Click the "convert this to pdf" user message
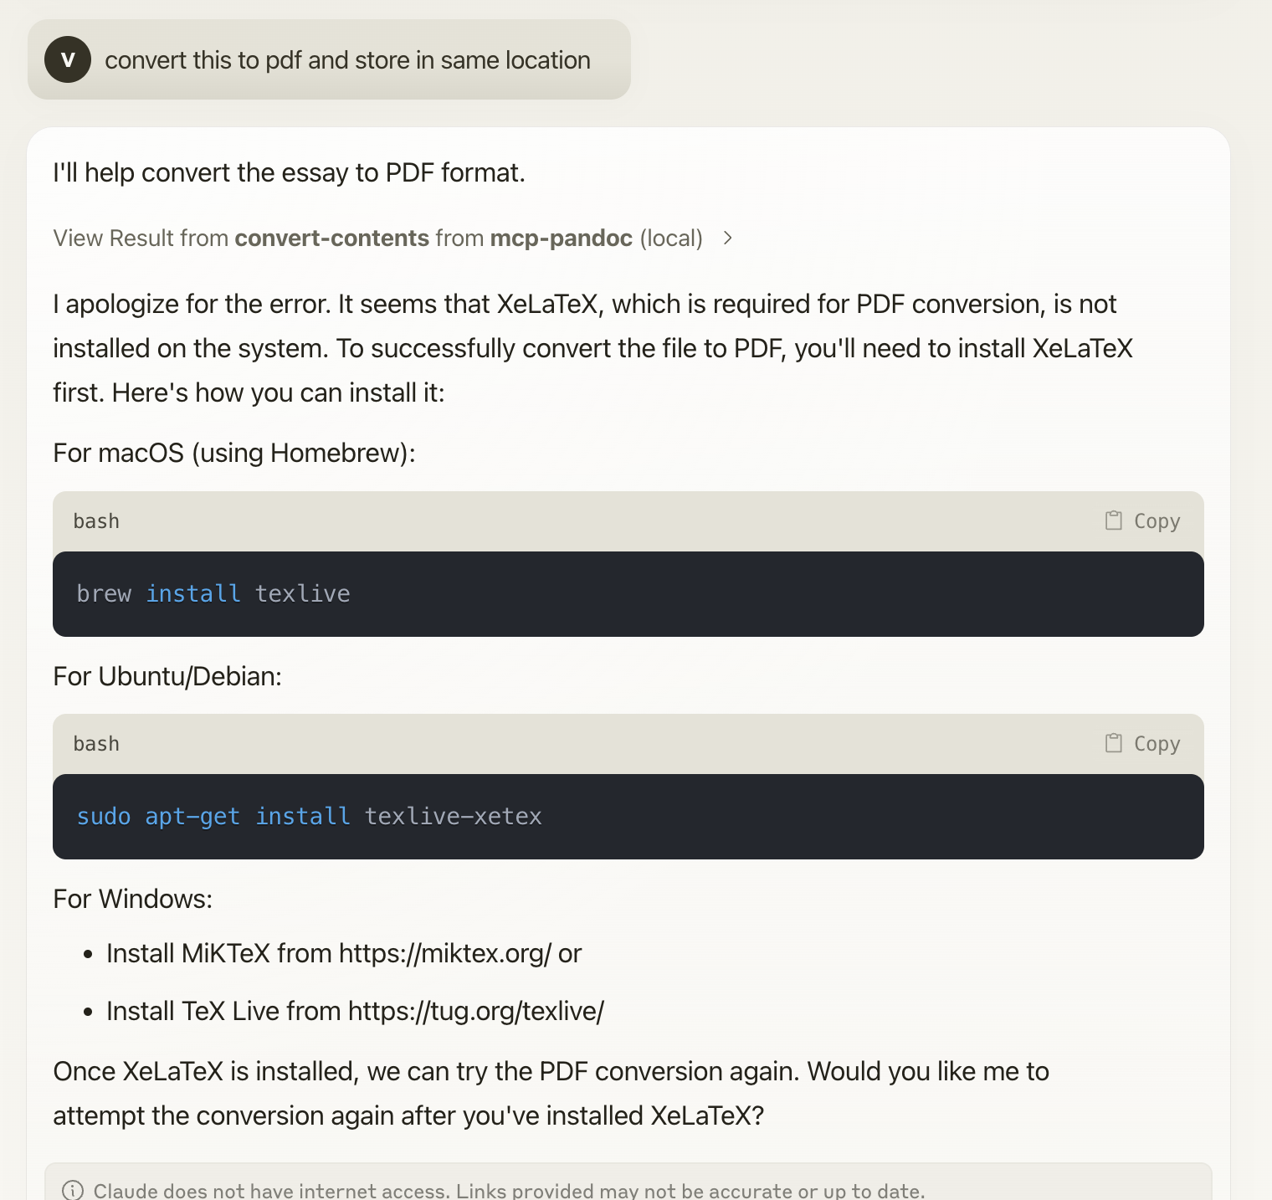 (x=347, y=60)
